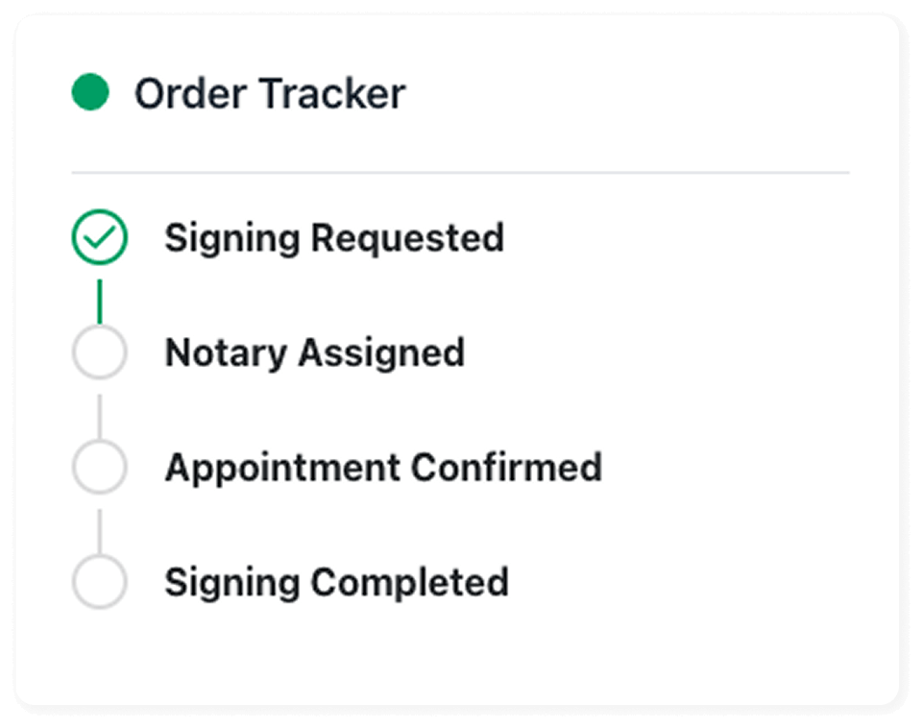The height and width of the screenshot is (728, 922).
Task: Click the word Confirmed in the third step
Action: pos(506,467)
